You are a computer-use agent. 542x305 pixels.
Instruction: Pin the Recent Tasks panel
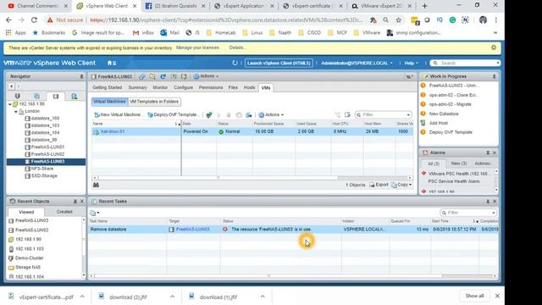(488, 202)
